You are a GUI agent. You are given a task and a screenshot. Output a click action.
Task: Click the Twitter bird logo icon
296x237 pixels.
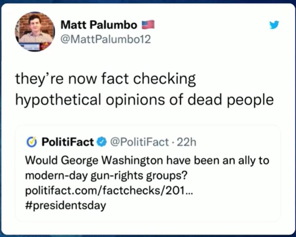click(274, 25)
